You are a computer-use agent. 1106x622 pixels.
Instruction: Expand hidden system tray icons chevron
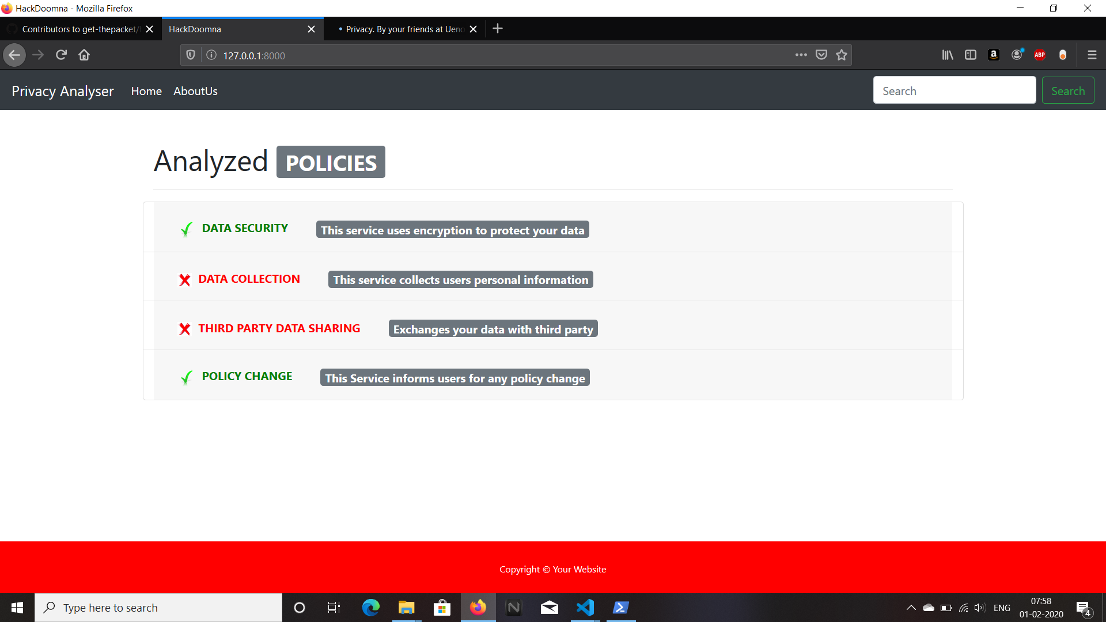[911, 608]
